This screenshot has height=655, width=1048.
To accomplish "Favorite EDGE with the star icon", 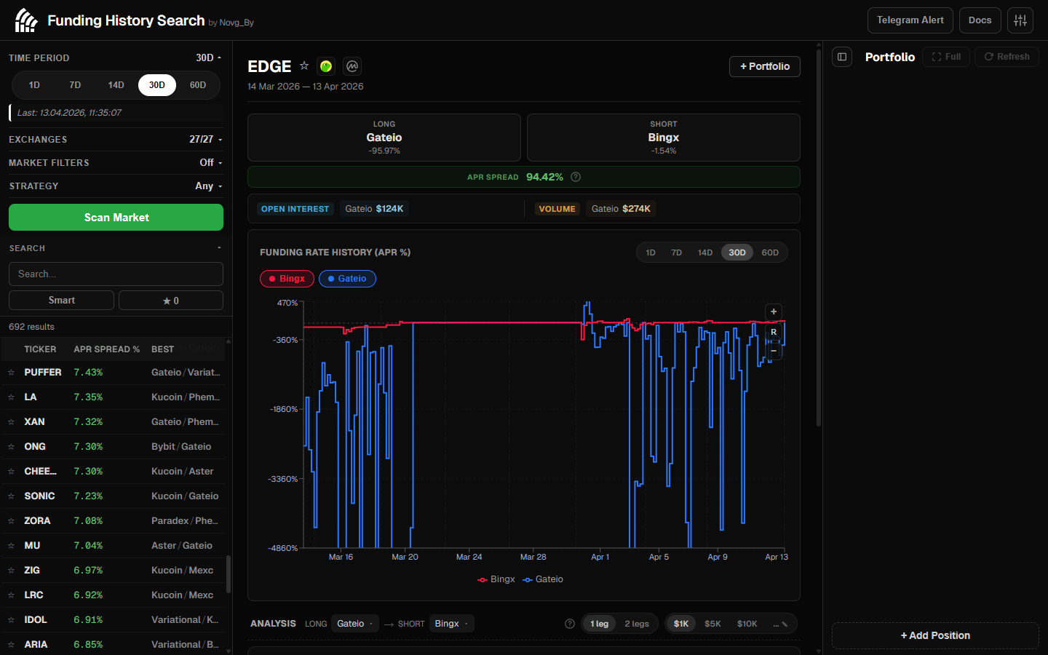I will pos(304,65).
